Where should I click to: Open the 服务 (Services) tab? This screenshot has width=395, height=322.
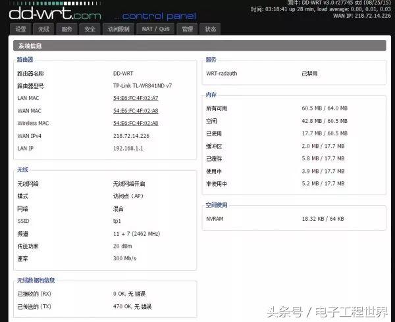[66, 29]
